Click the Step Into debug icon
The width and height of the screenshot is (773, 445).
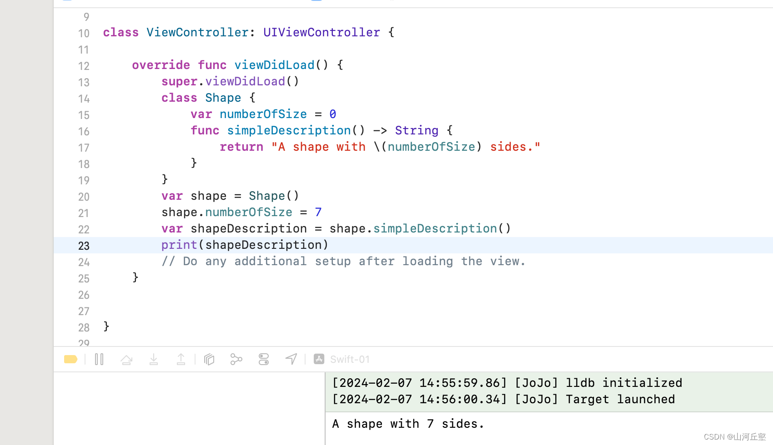(154, 359)
